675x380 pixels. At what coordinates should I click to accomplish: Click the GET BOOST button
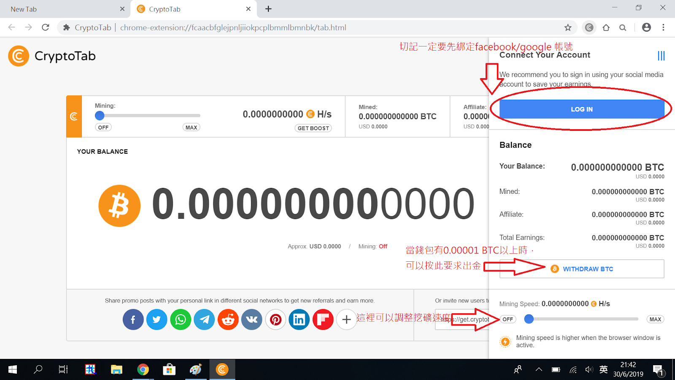313,128
